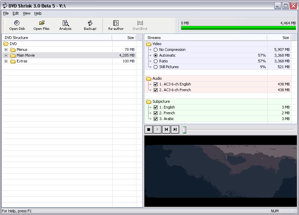
Task: Uncheck the Arabic subpicture stream
Action: tap(155, 119)
